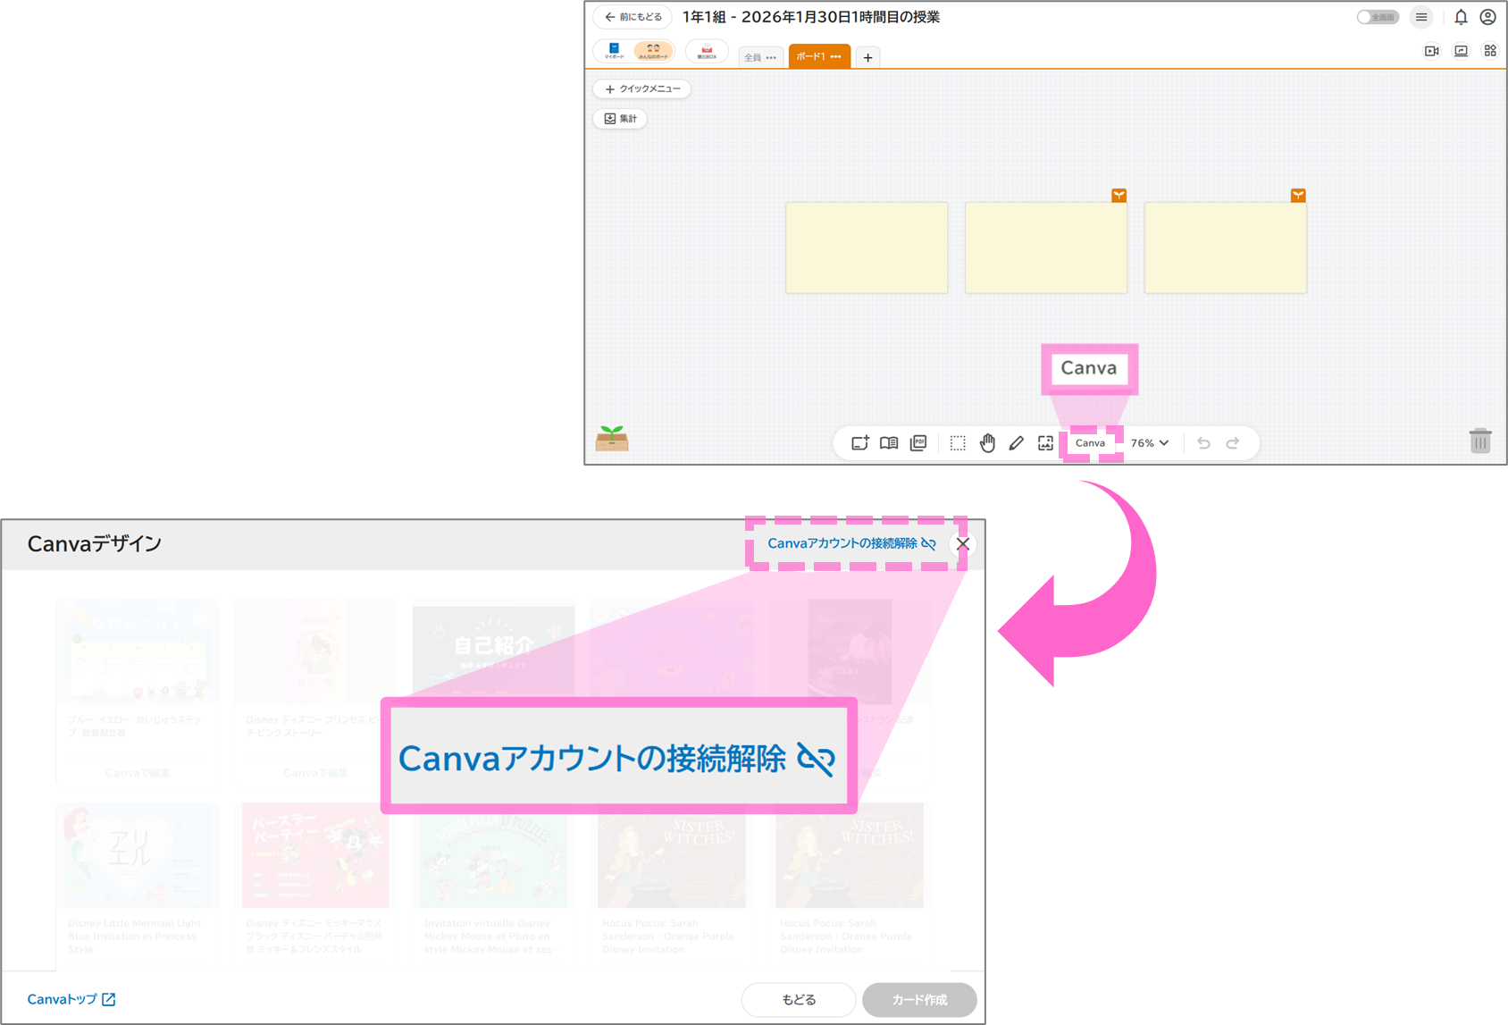Activate the dashed rectangle selection tool
This screenshot has height=1025, width=1508.
(958, 443)
